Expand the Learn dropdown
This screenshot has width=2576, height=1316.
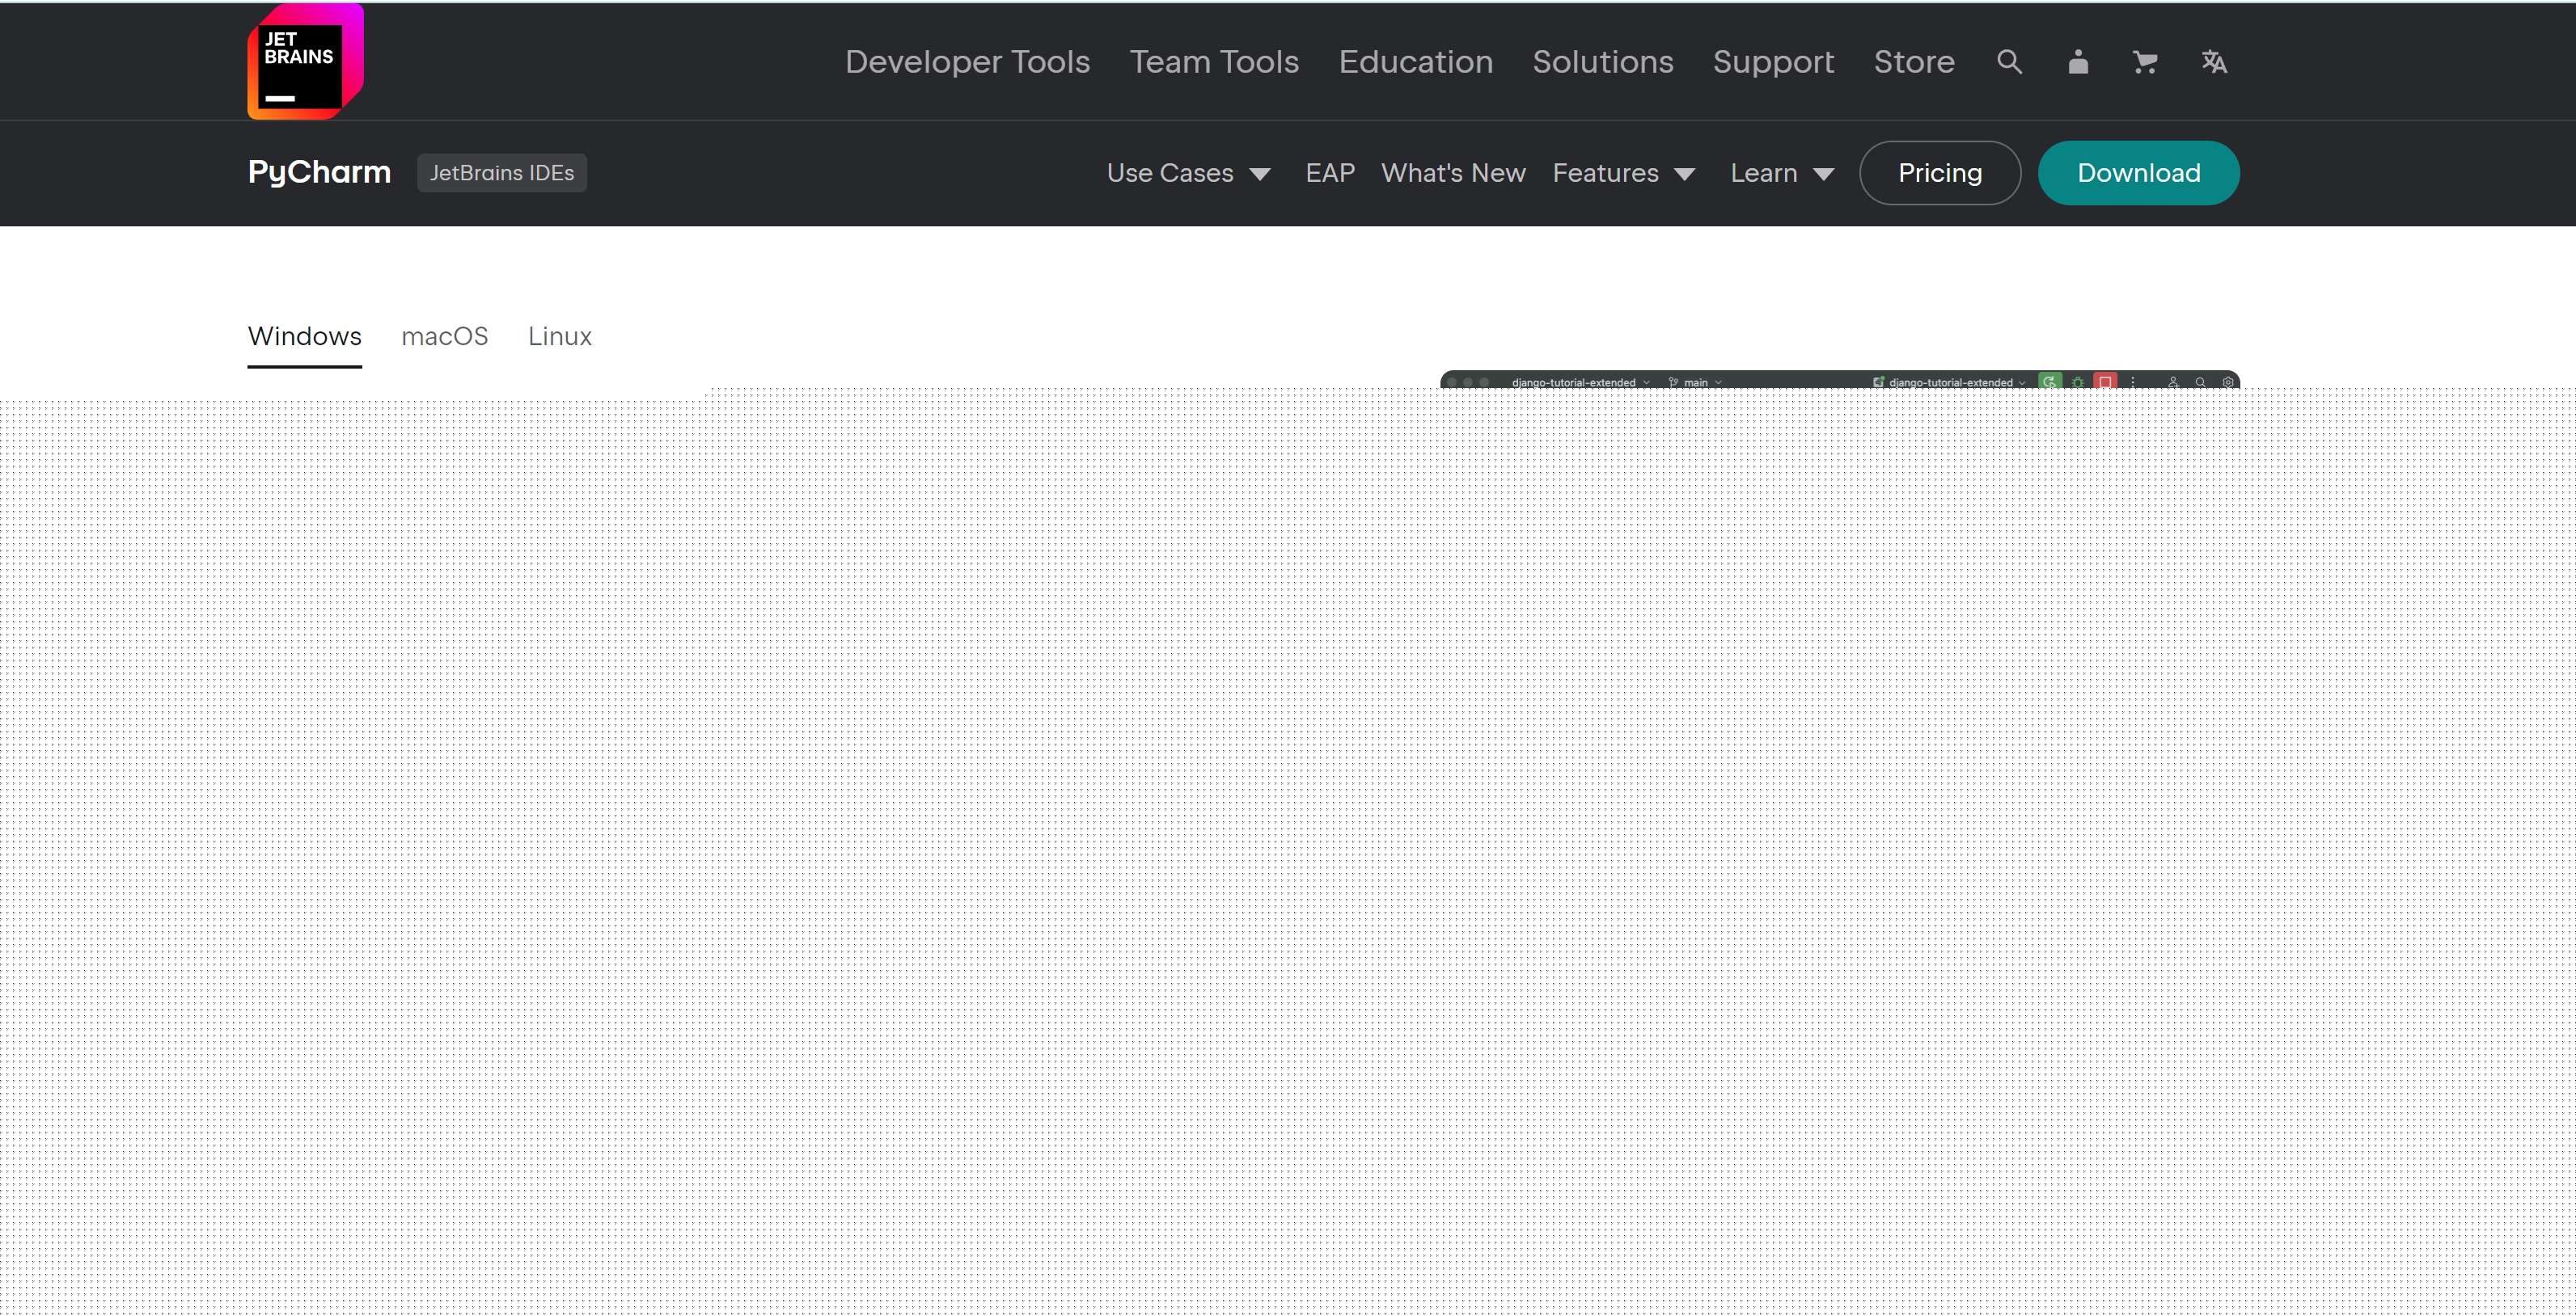[x=1782, y=173]
